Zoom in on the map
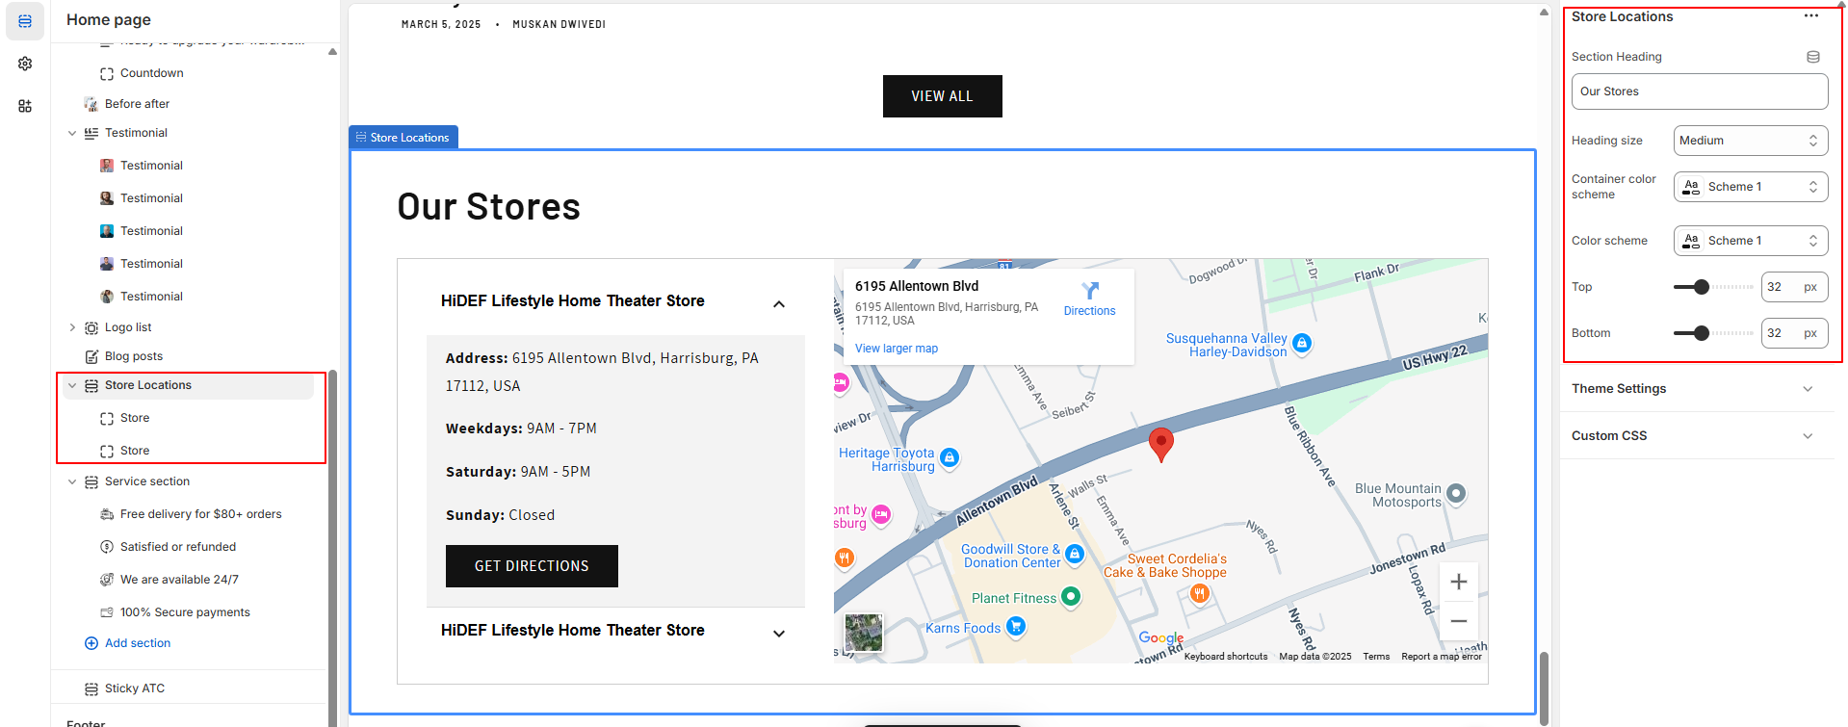Image resolution: width=1848 pixels, height=727 pixels. [x=1459, y=582]
